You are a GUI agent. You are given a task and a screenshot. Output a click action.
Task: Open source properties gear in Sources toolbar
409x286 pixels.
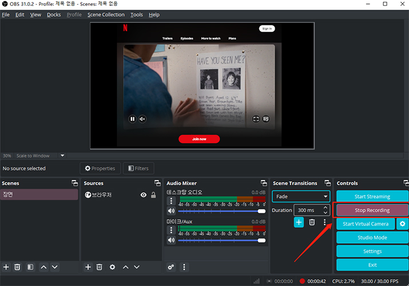(113, 267)
